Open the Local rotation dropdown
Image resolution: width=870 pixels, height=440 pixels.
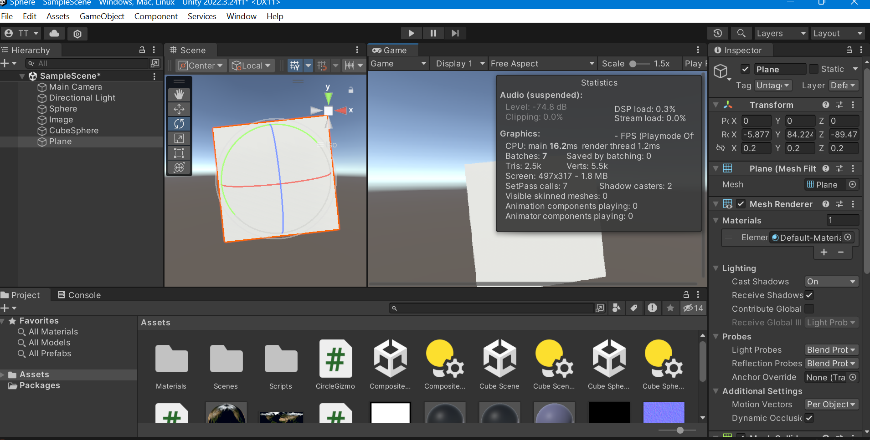click(252, 66)
